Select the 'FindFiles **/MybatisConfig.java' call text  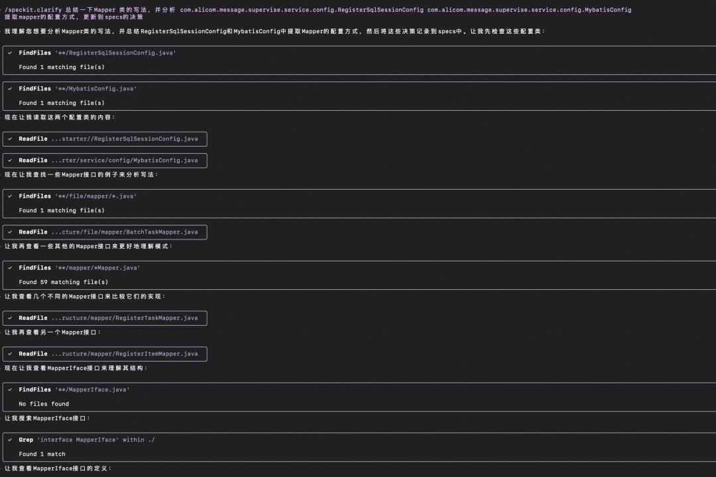[78, 89]
